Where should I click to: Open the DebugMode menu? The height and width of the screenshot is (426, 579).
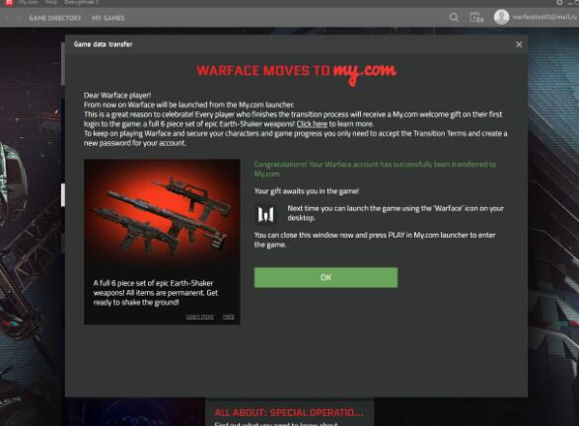pyautogui.click(x=81, y=2)
